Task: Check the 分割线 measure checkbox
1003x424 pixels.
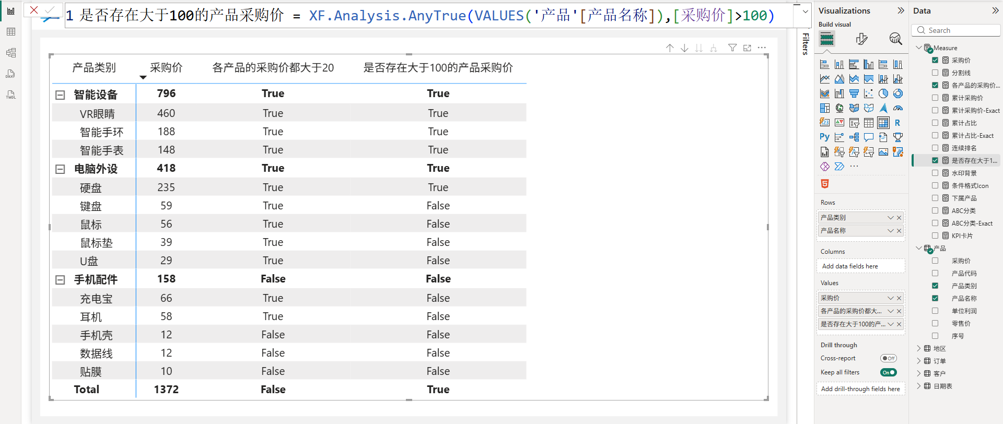Action: pos(935,73)
